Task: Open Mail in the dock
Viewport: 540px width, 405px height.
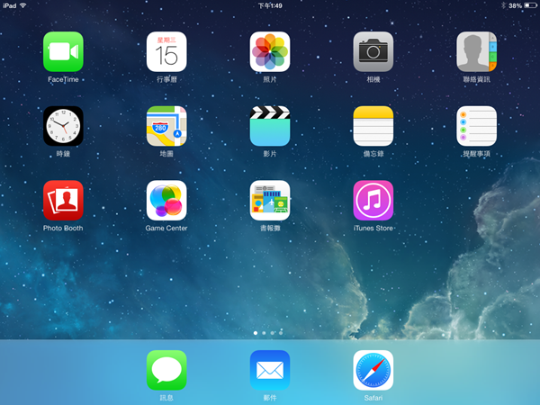Action: click(x=270, y=370)
